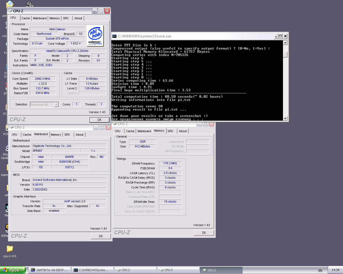Switch to Mainboard tab in top CPU-Z window
Viewport: 343px width, 274px height.
tap(40, 18)
